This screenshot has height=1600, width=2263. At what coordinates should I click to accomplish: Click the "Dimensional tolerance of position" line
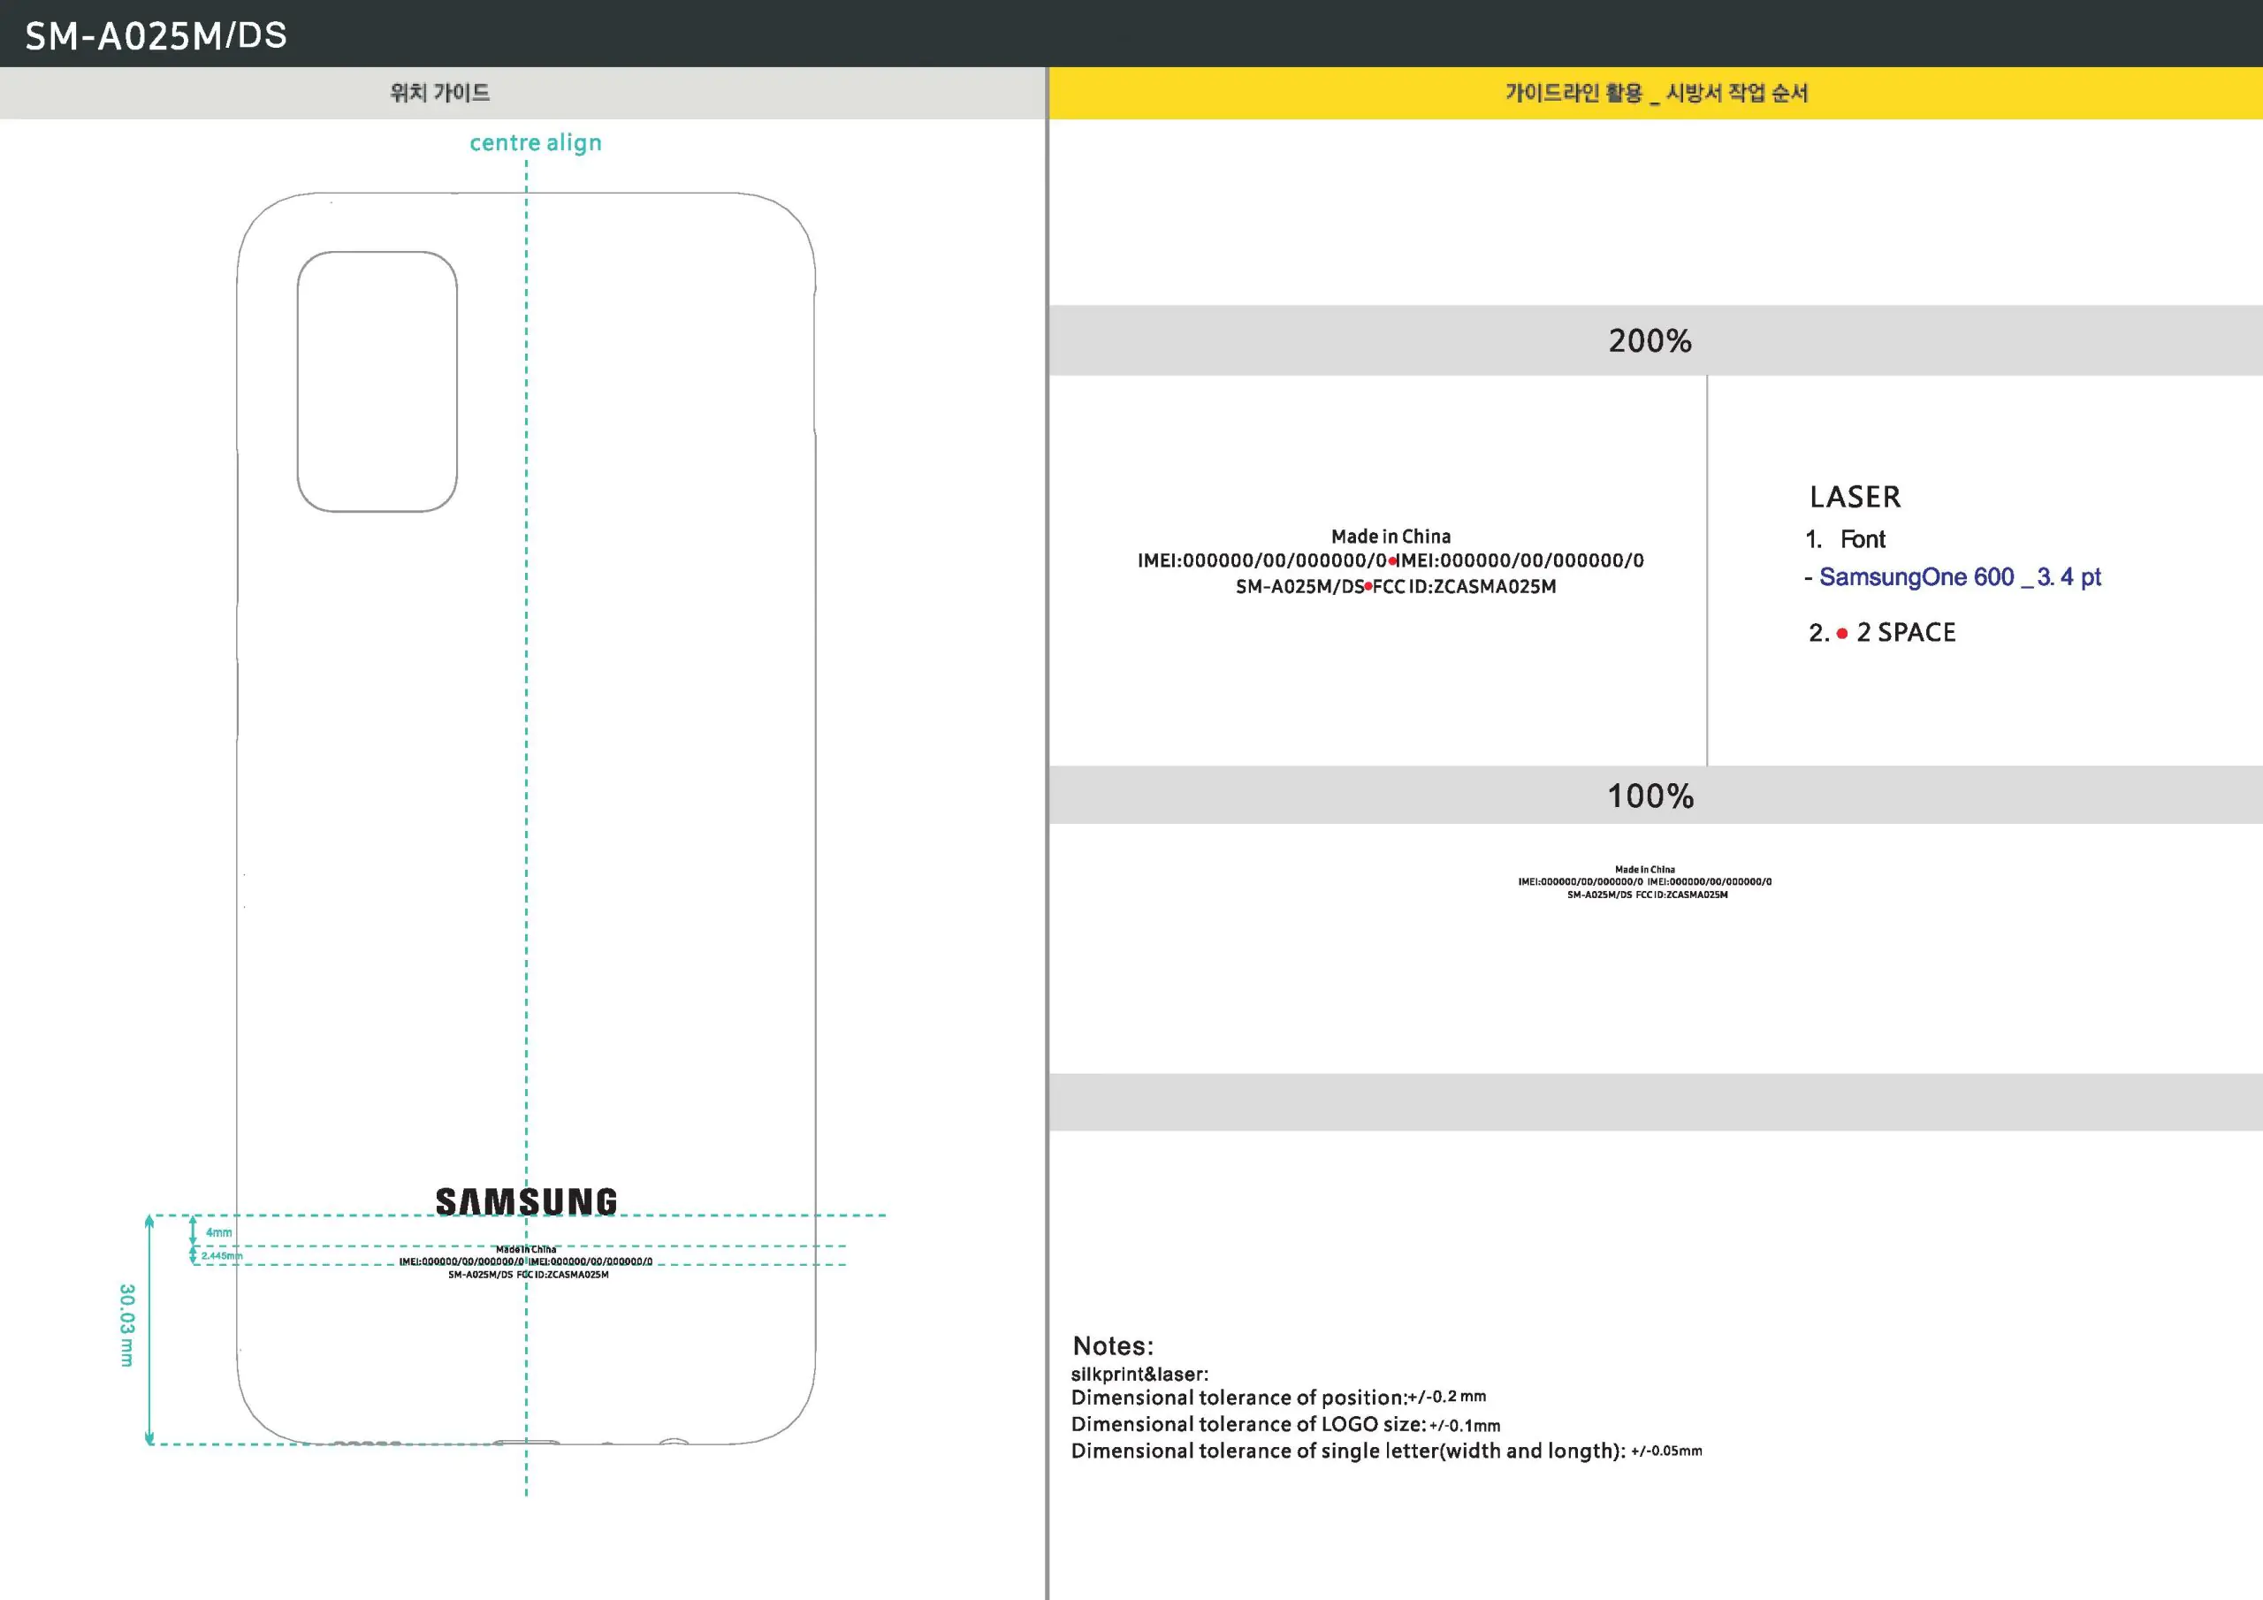pyautogui.click(x=1278, y=1398)
